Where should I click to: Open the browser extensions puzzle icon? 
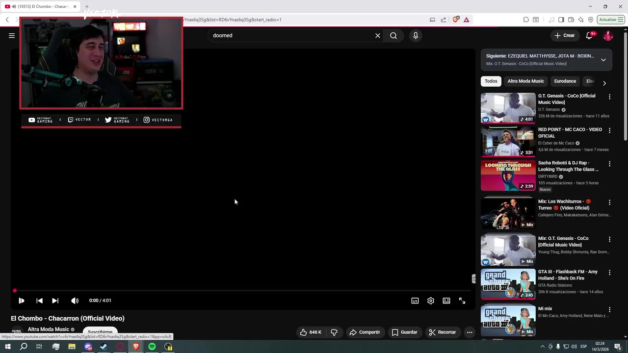pos(526,20)
